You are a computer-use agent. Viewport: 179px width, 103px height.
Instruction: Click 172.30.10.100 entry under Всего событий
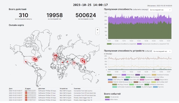click(x=112, y=97)
